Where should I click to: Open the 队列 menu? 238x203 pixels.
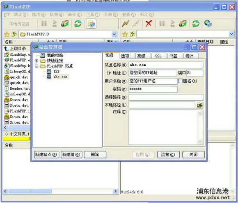pos(57,15)
